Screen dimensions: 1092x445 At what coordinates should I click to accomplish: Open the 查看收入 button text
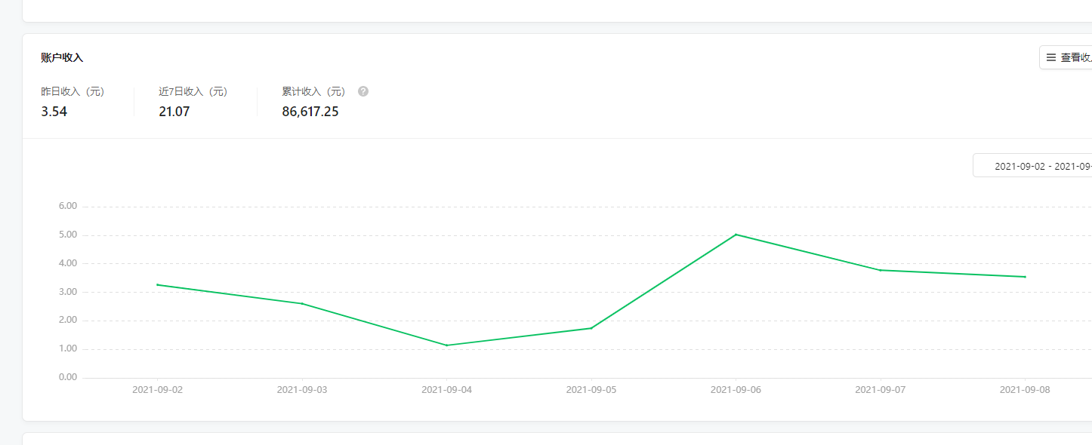point(1075,57)
